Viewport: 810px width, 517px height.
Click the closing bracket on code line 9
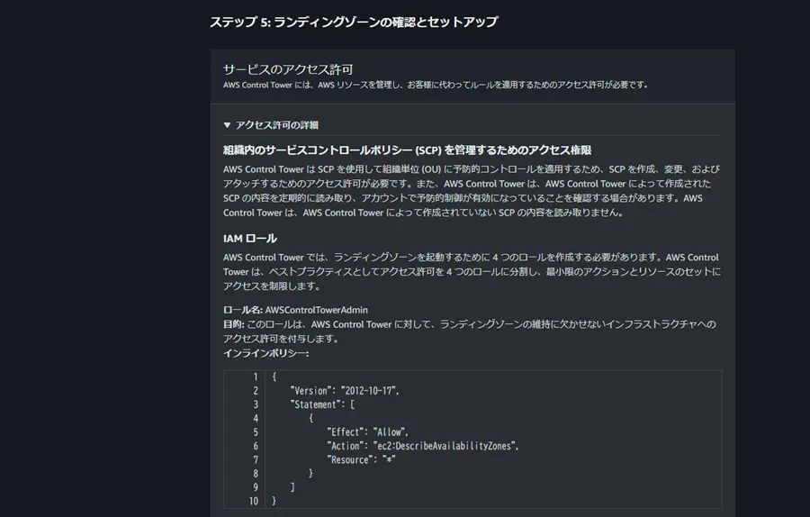[x=292, y=487]
